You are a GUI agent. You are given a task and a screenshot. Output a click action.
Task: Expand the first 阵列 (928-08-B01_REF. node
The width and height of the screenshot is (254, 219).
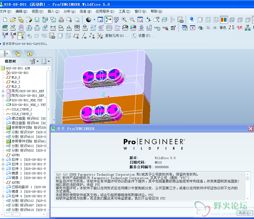[3, 91]
